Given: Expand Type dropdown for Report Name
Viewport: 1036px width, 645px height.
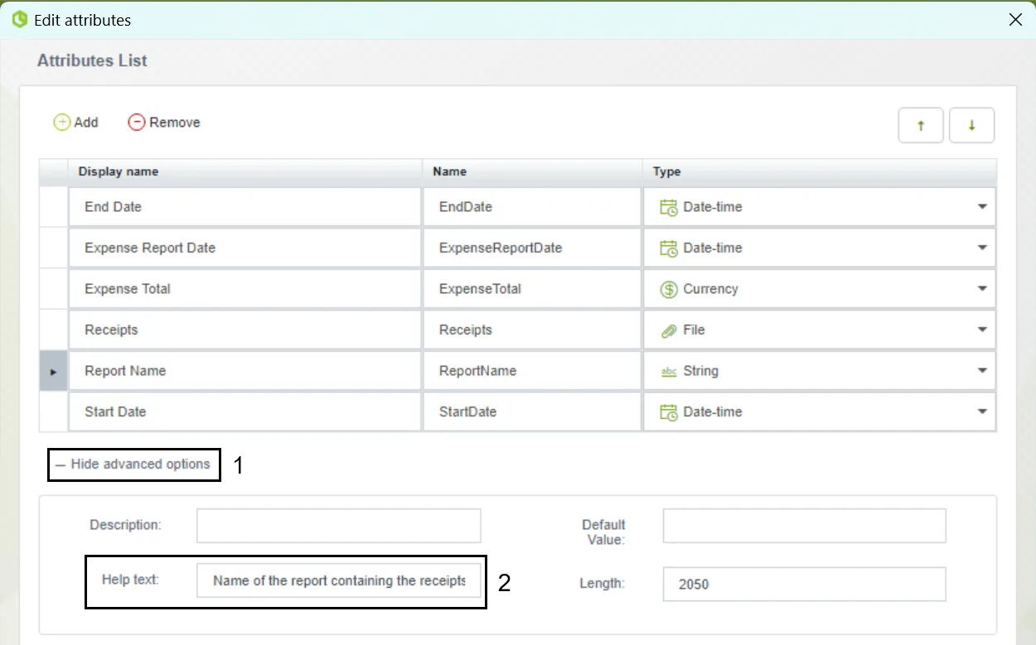Looking at the screenshot, I should pos(982,371).
